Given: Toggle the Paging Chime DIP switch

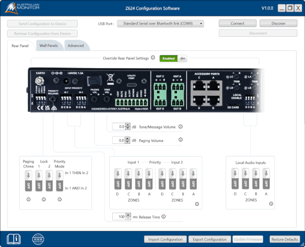Looking at the screenshot, I should point(28,181).
